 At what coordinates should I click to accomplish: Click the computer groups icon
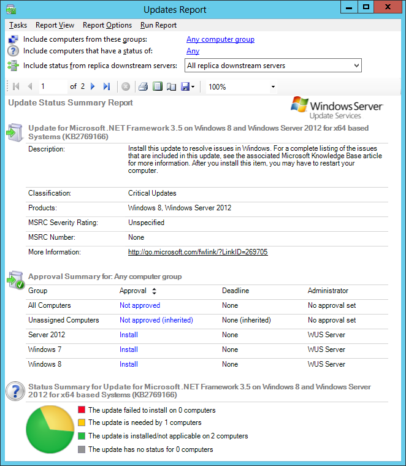[13, 39]
